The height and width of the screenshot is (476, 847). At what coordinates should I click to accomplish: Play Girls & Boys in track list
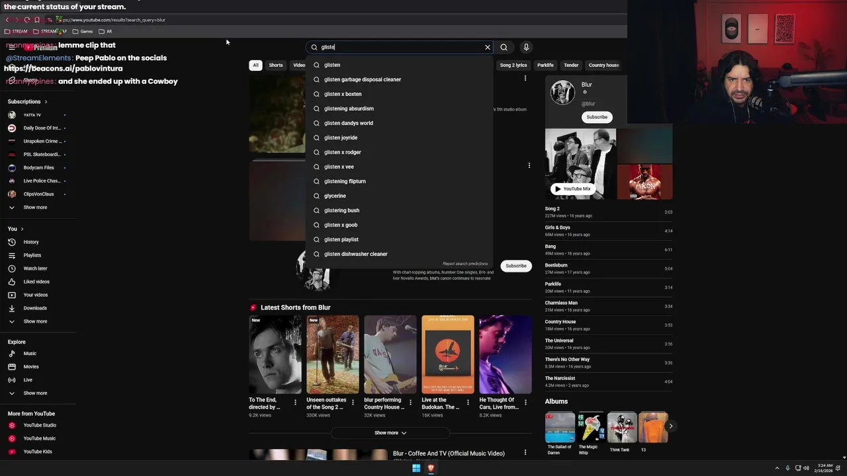click(x=608, y=231)
